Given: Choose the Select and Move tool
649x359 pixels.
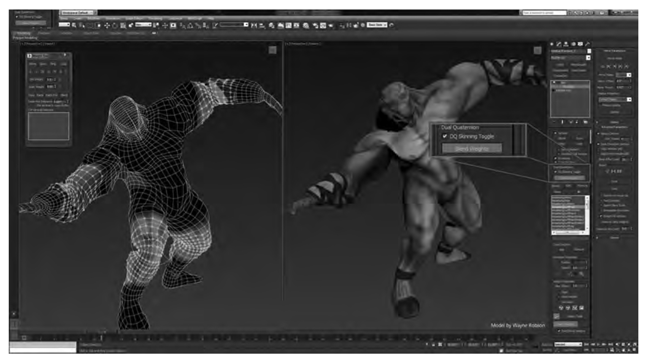Looking at the screenshot, I should point(107,25).
